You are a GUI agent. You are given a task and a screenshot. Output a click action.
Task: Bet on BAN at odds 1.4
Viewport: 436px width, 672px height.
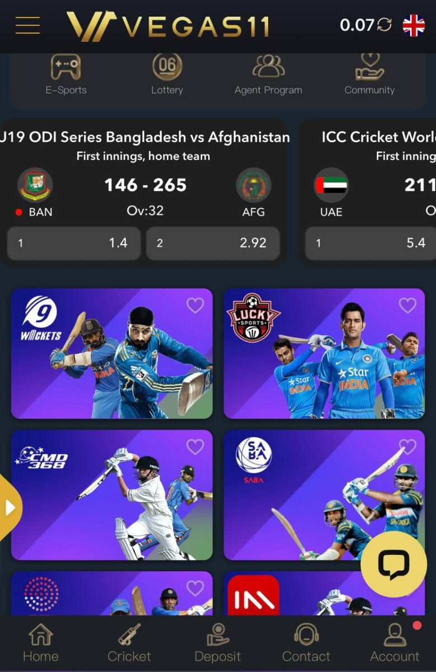click(x=74, y=243)
